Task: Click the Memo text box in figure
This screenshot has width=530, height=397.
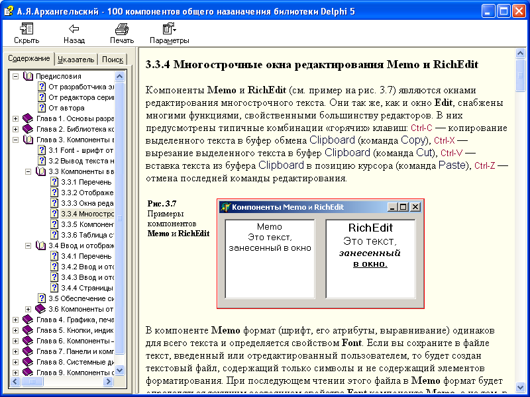Action: pos(270,259)
